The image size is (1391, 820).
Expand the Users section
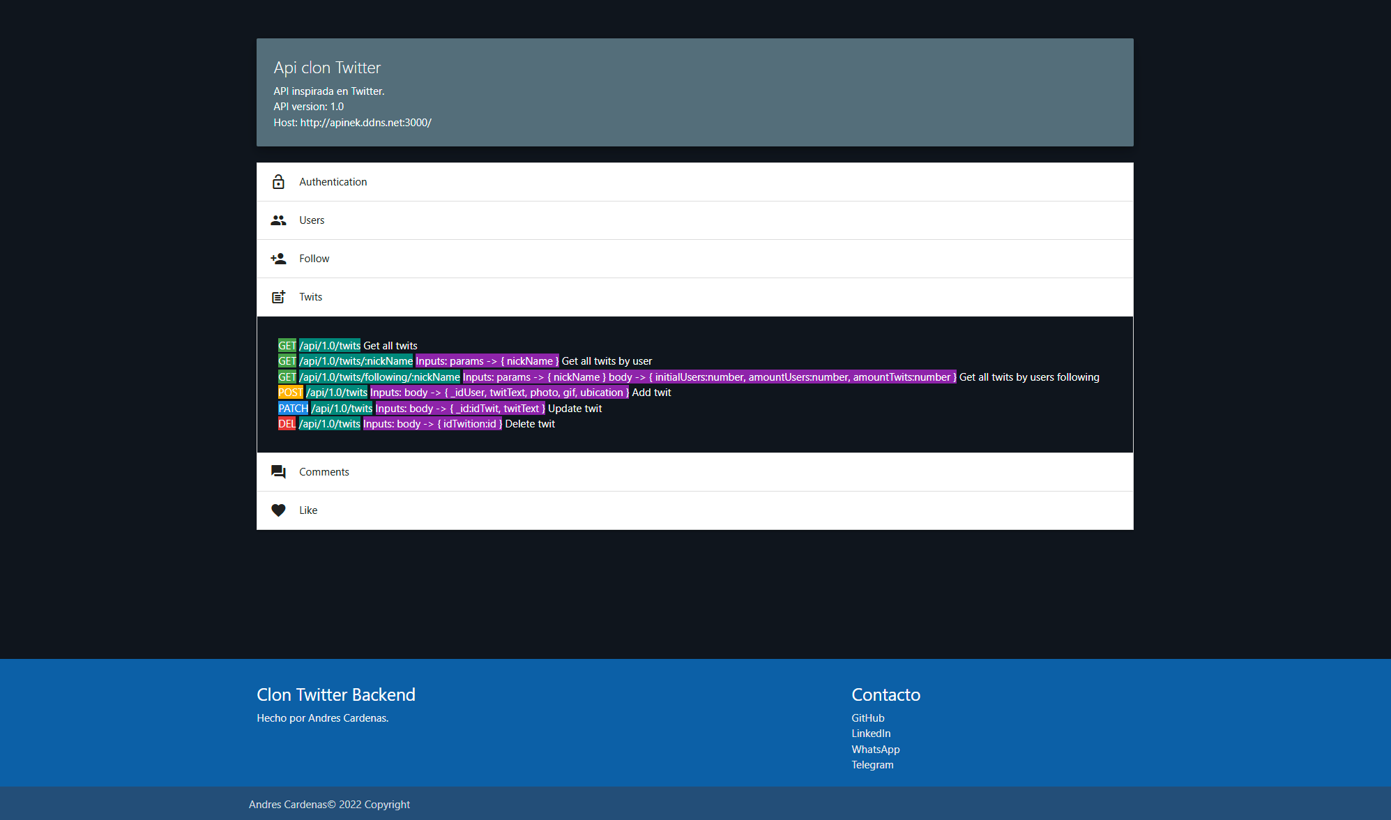694,220
